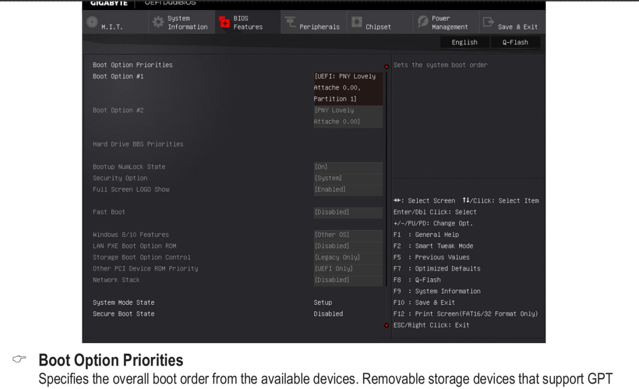Click the Chipset tab icon

356,22
